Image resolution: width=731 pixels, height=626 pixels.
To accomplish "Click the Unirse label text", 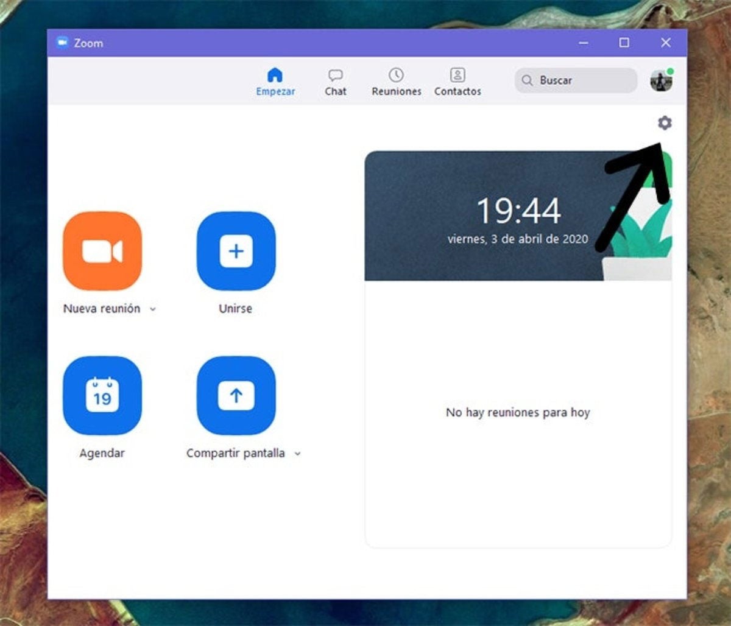I will coord(235,309).
